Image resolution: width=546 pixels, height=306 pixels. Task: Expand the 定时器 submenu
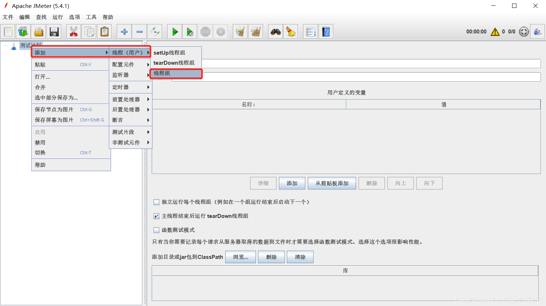130,87
